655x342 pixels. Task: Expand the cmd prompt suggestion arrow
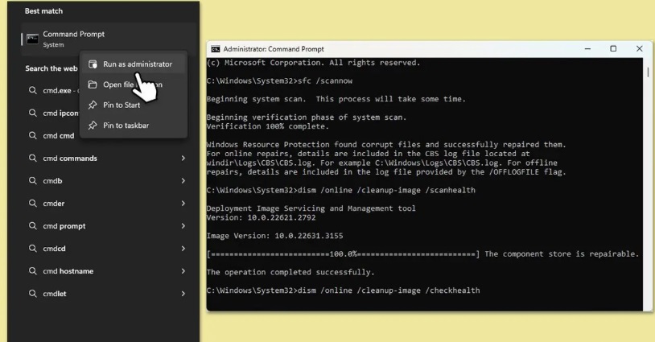point(183,225)
